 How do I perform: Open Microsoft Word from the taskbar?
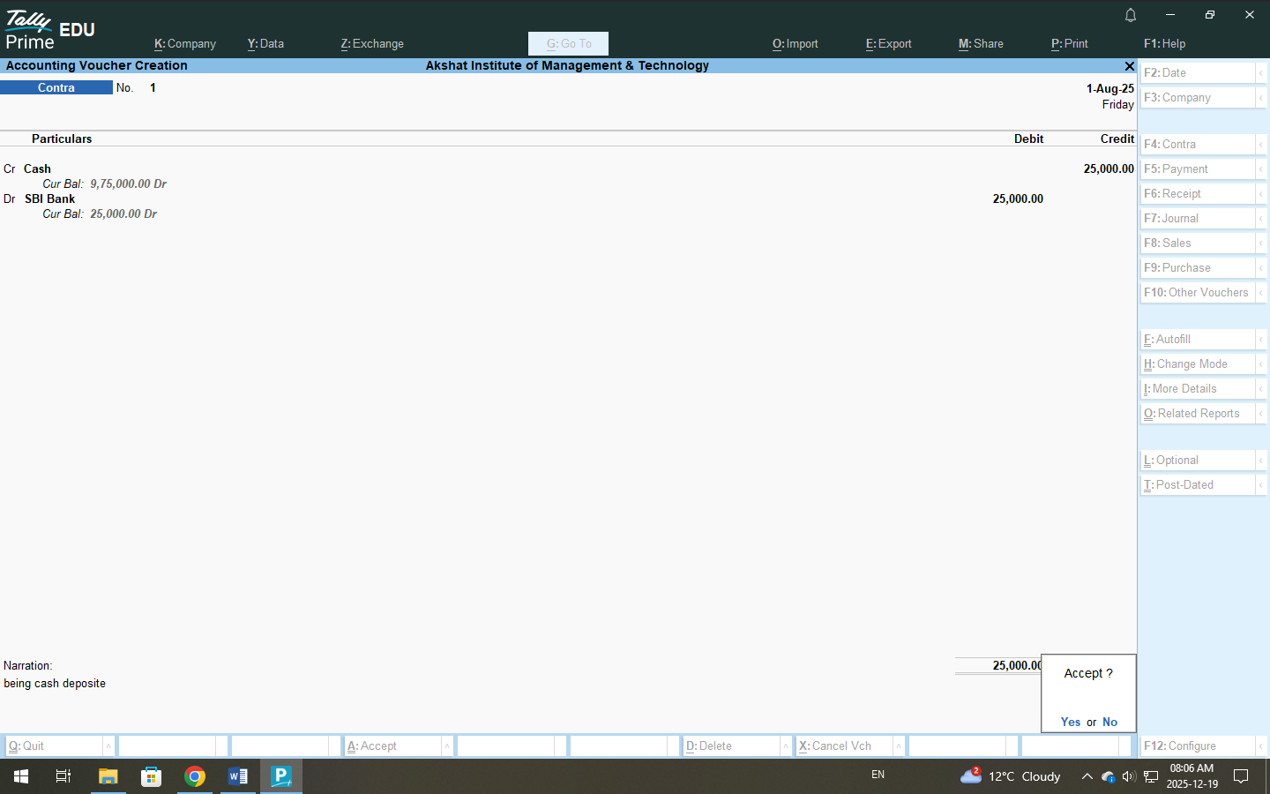238,776
